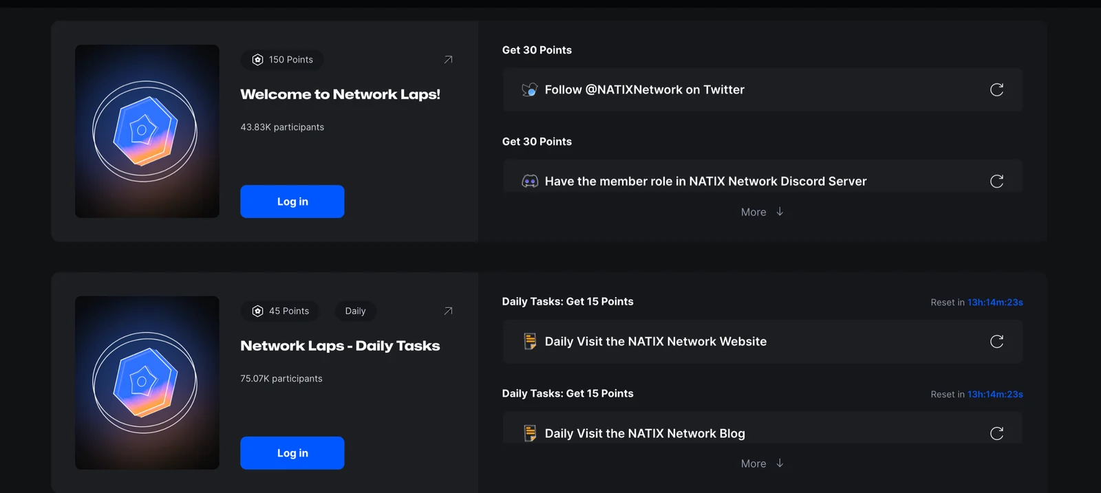
Task: Click the Reset in timer above the Website task
Action: tap(976, 303)
